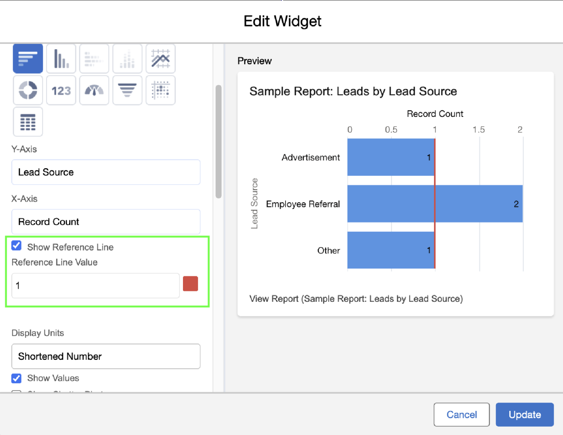Select the donut chart icon

click(28, 91)
